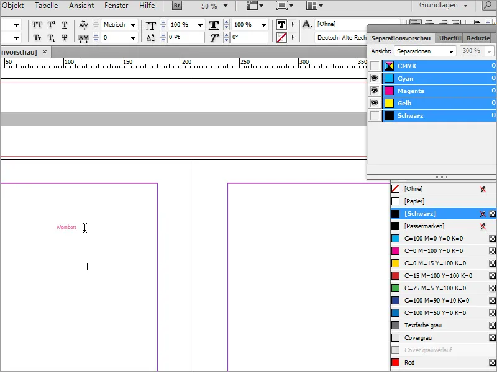Image resolution: width=497 pixels, height=372 pixels.
Task: Open Adobe Bridge with Br icon
Action: 177,6
